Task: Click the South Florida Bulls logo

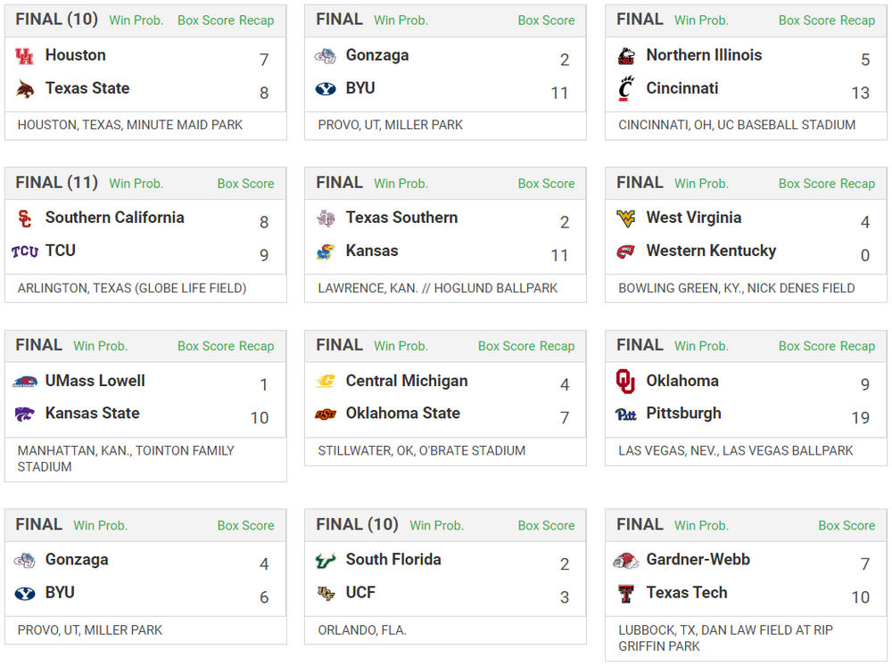Action: [x=326, y=561]
